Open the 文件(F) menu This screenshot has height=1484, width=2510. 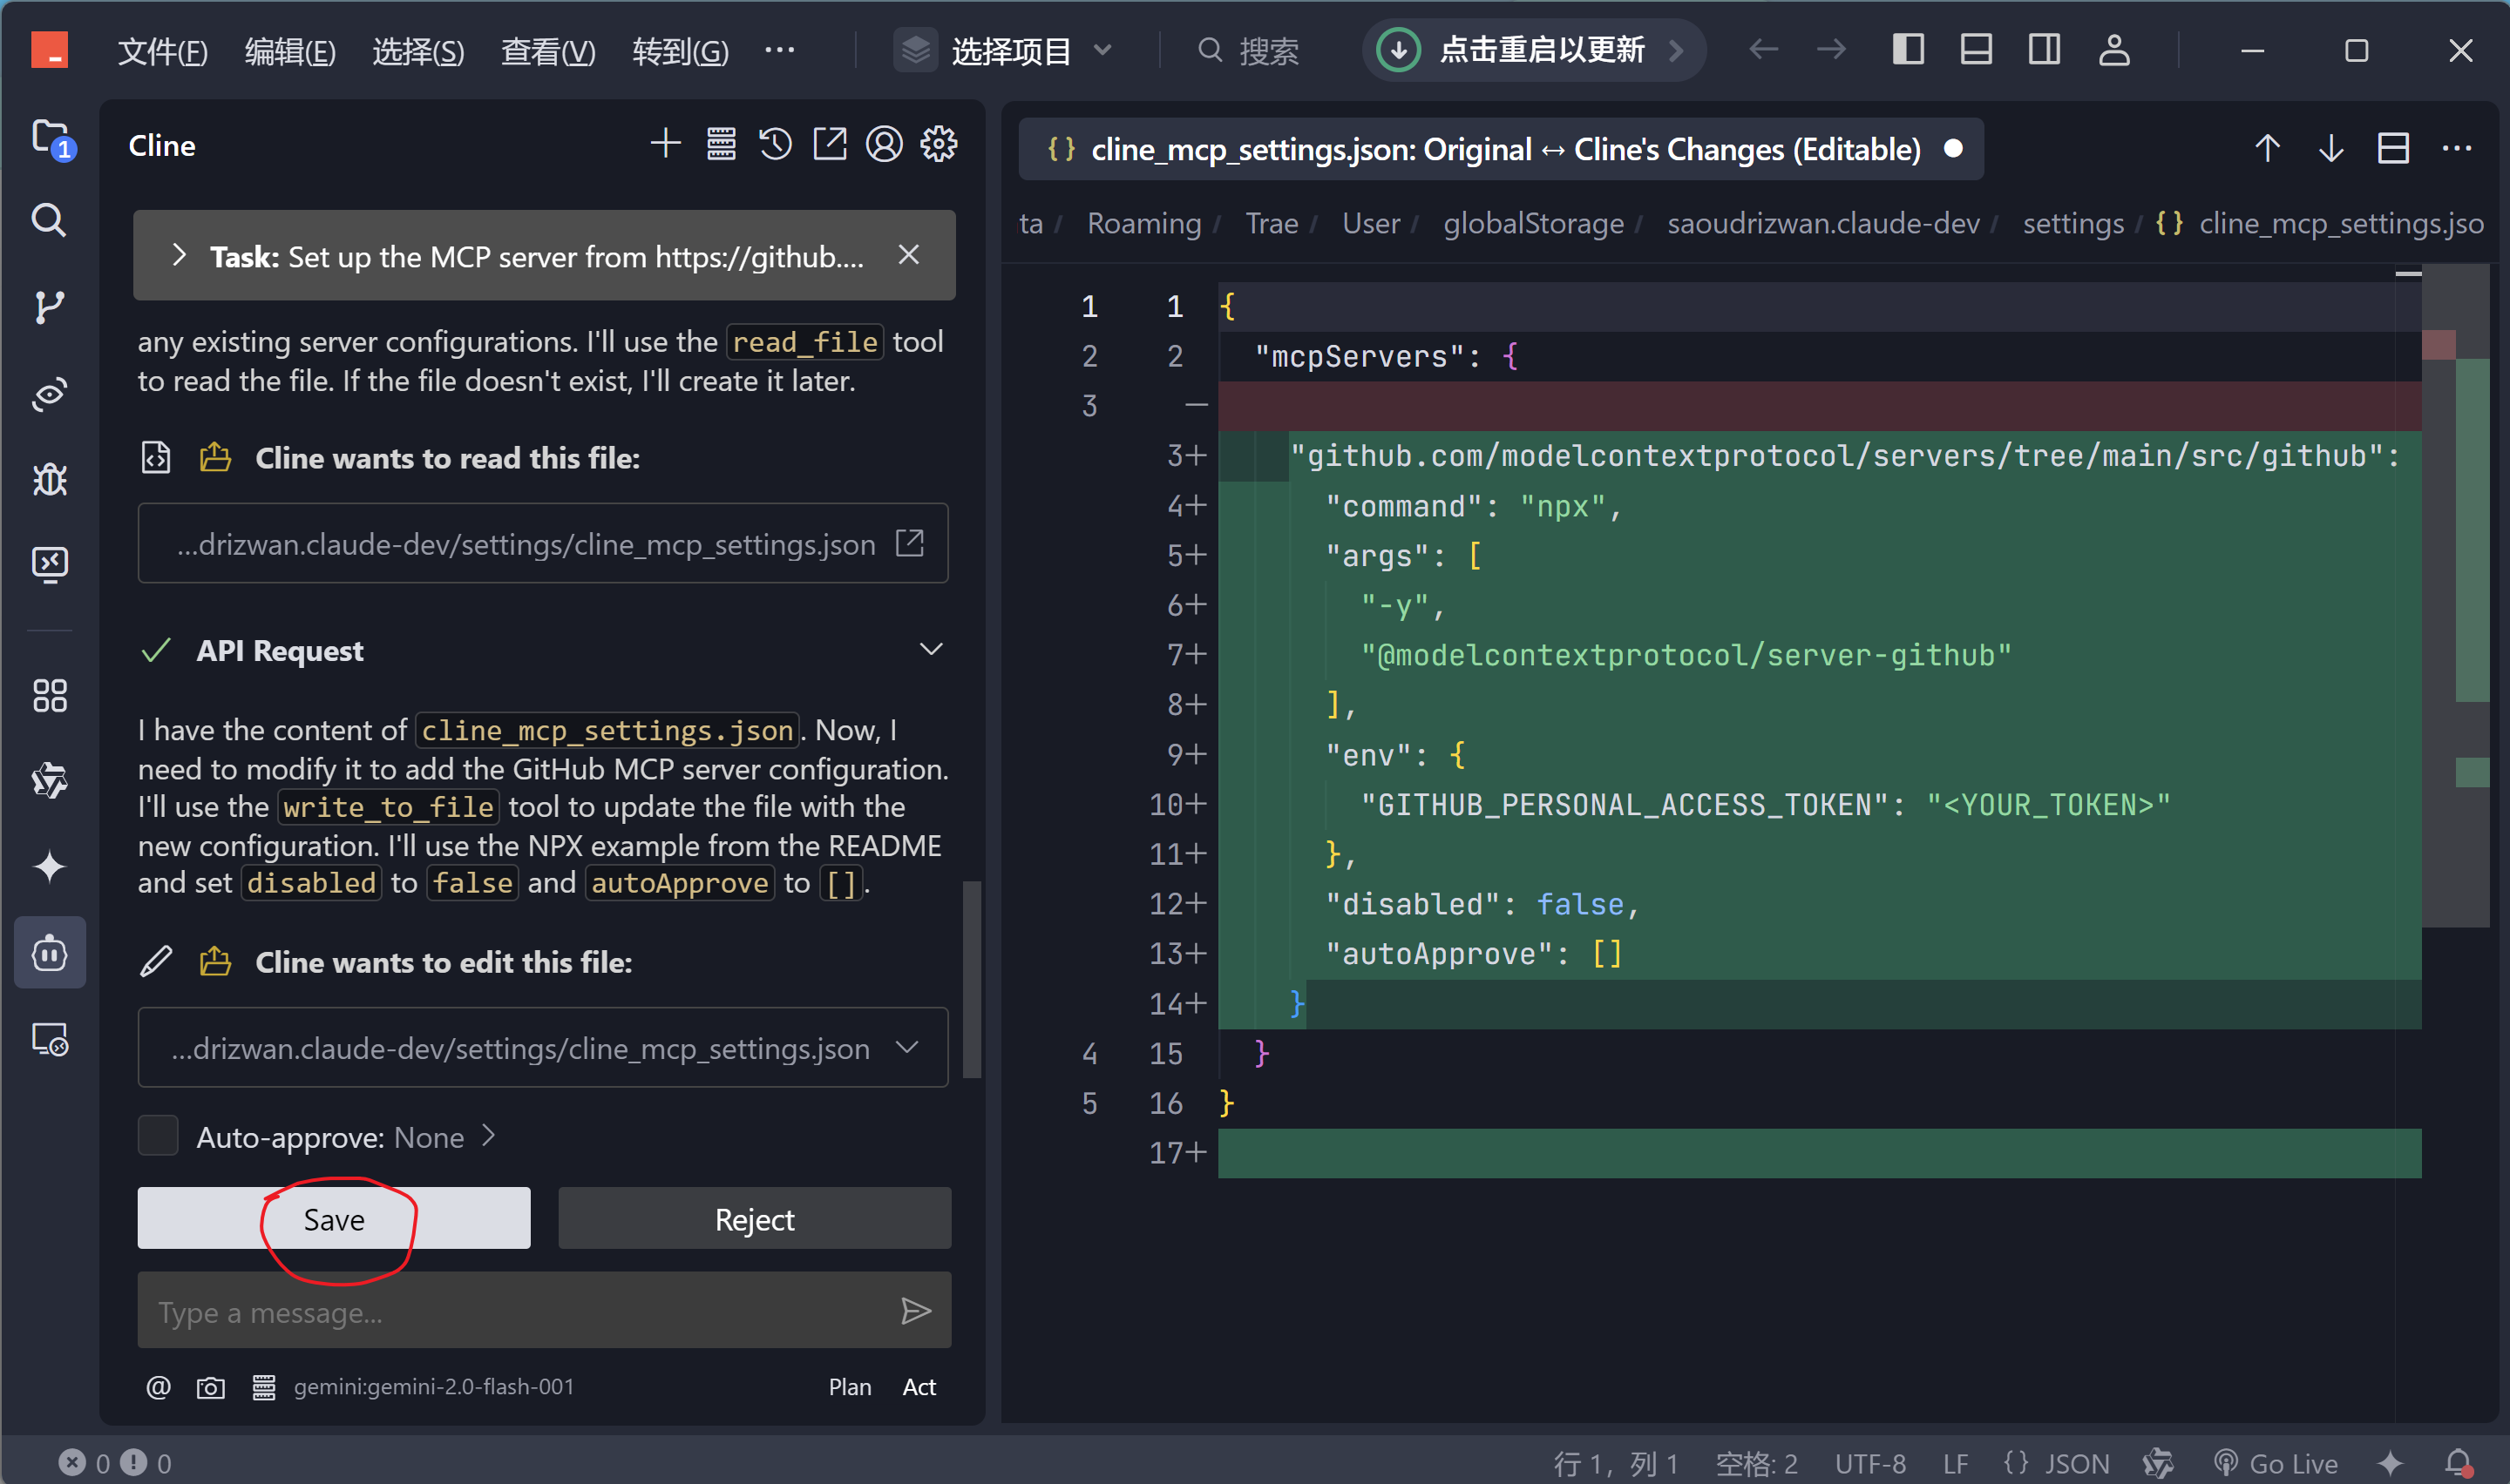[x=162, y=50]
